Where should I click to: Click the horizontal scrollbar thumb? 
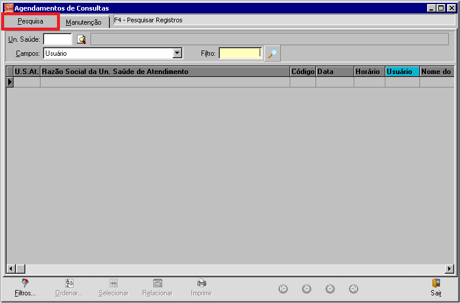[x=20, y=269]
